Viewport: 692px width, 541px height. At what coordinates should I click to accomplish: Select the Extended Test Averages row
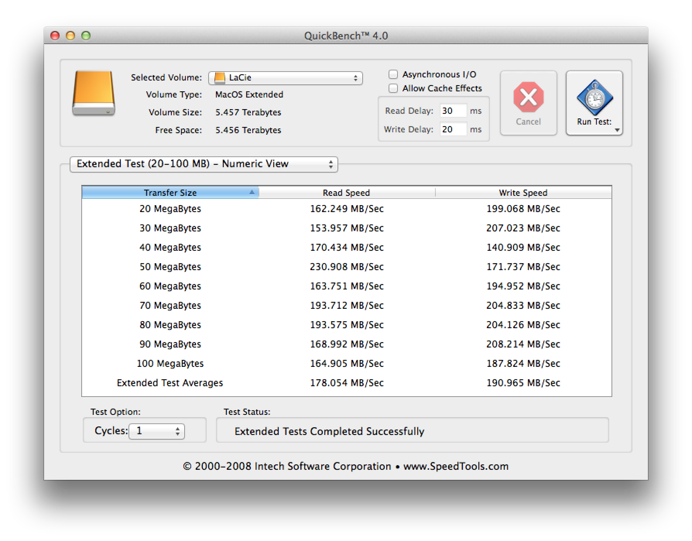[347, 383]
